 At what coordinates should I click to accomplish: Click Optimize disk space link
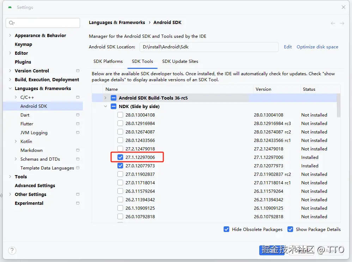[317, 47]
